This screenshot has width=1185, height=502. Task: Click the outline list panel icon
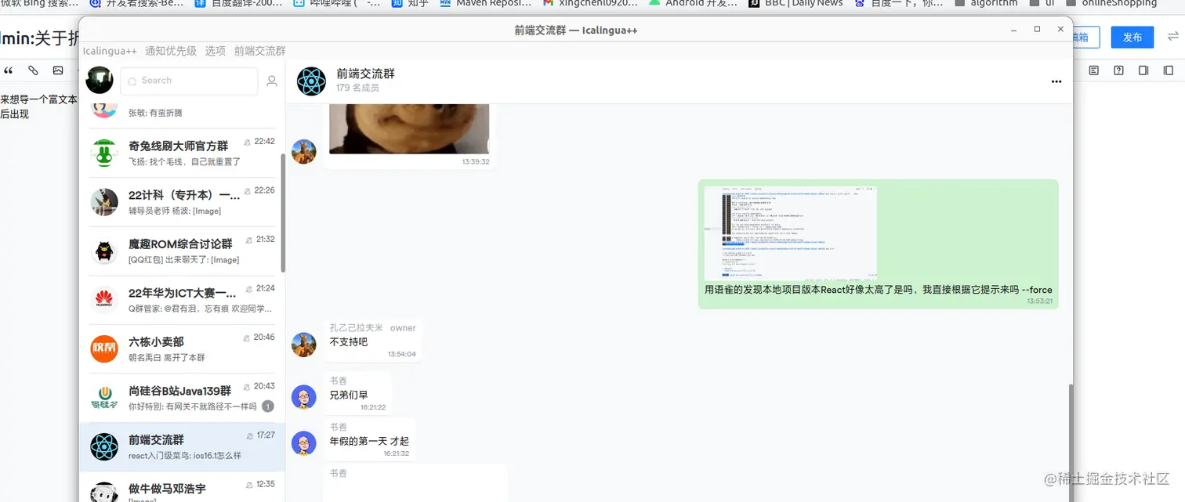coord(1093,70)
